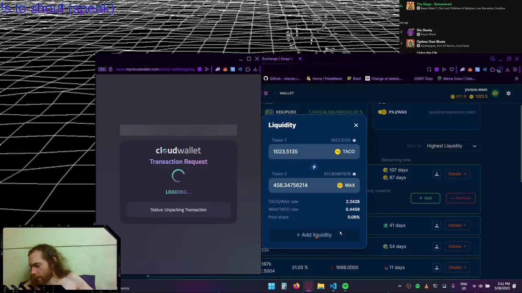Select the Die Slowly track in queue

coord(425,30)
